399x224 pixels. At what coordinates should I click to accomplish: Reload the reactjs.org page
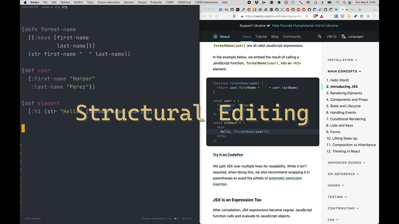click(x=217, y=16)
